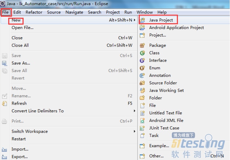
Task: Click the Folder icon in New submenu
Action: tap(142, 98)
